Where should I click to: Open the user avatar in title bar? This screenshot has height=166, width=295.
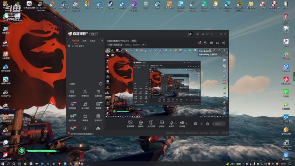coord(190,34)
